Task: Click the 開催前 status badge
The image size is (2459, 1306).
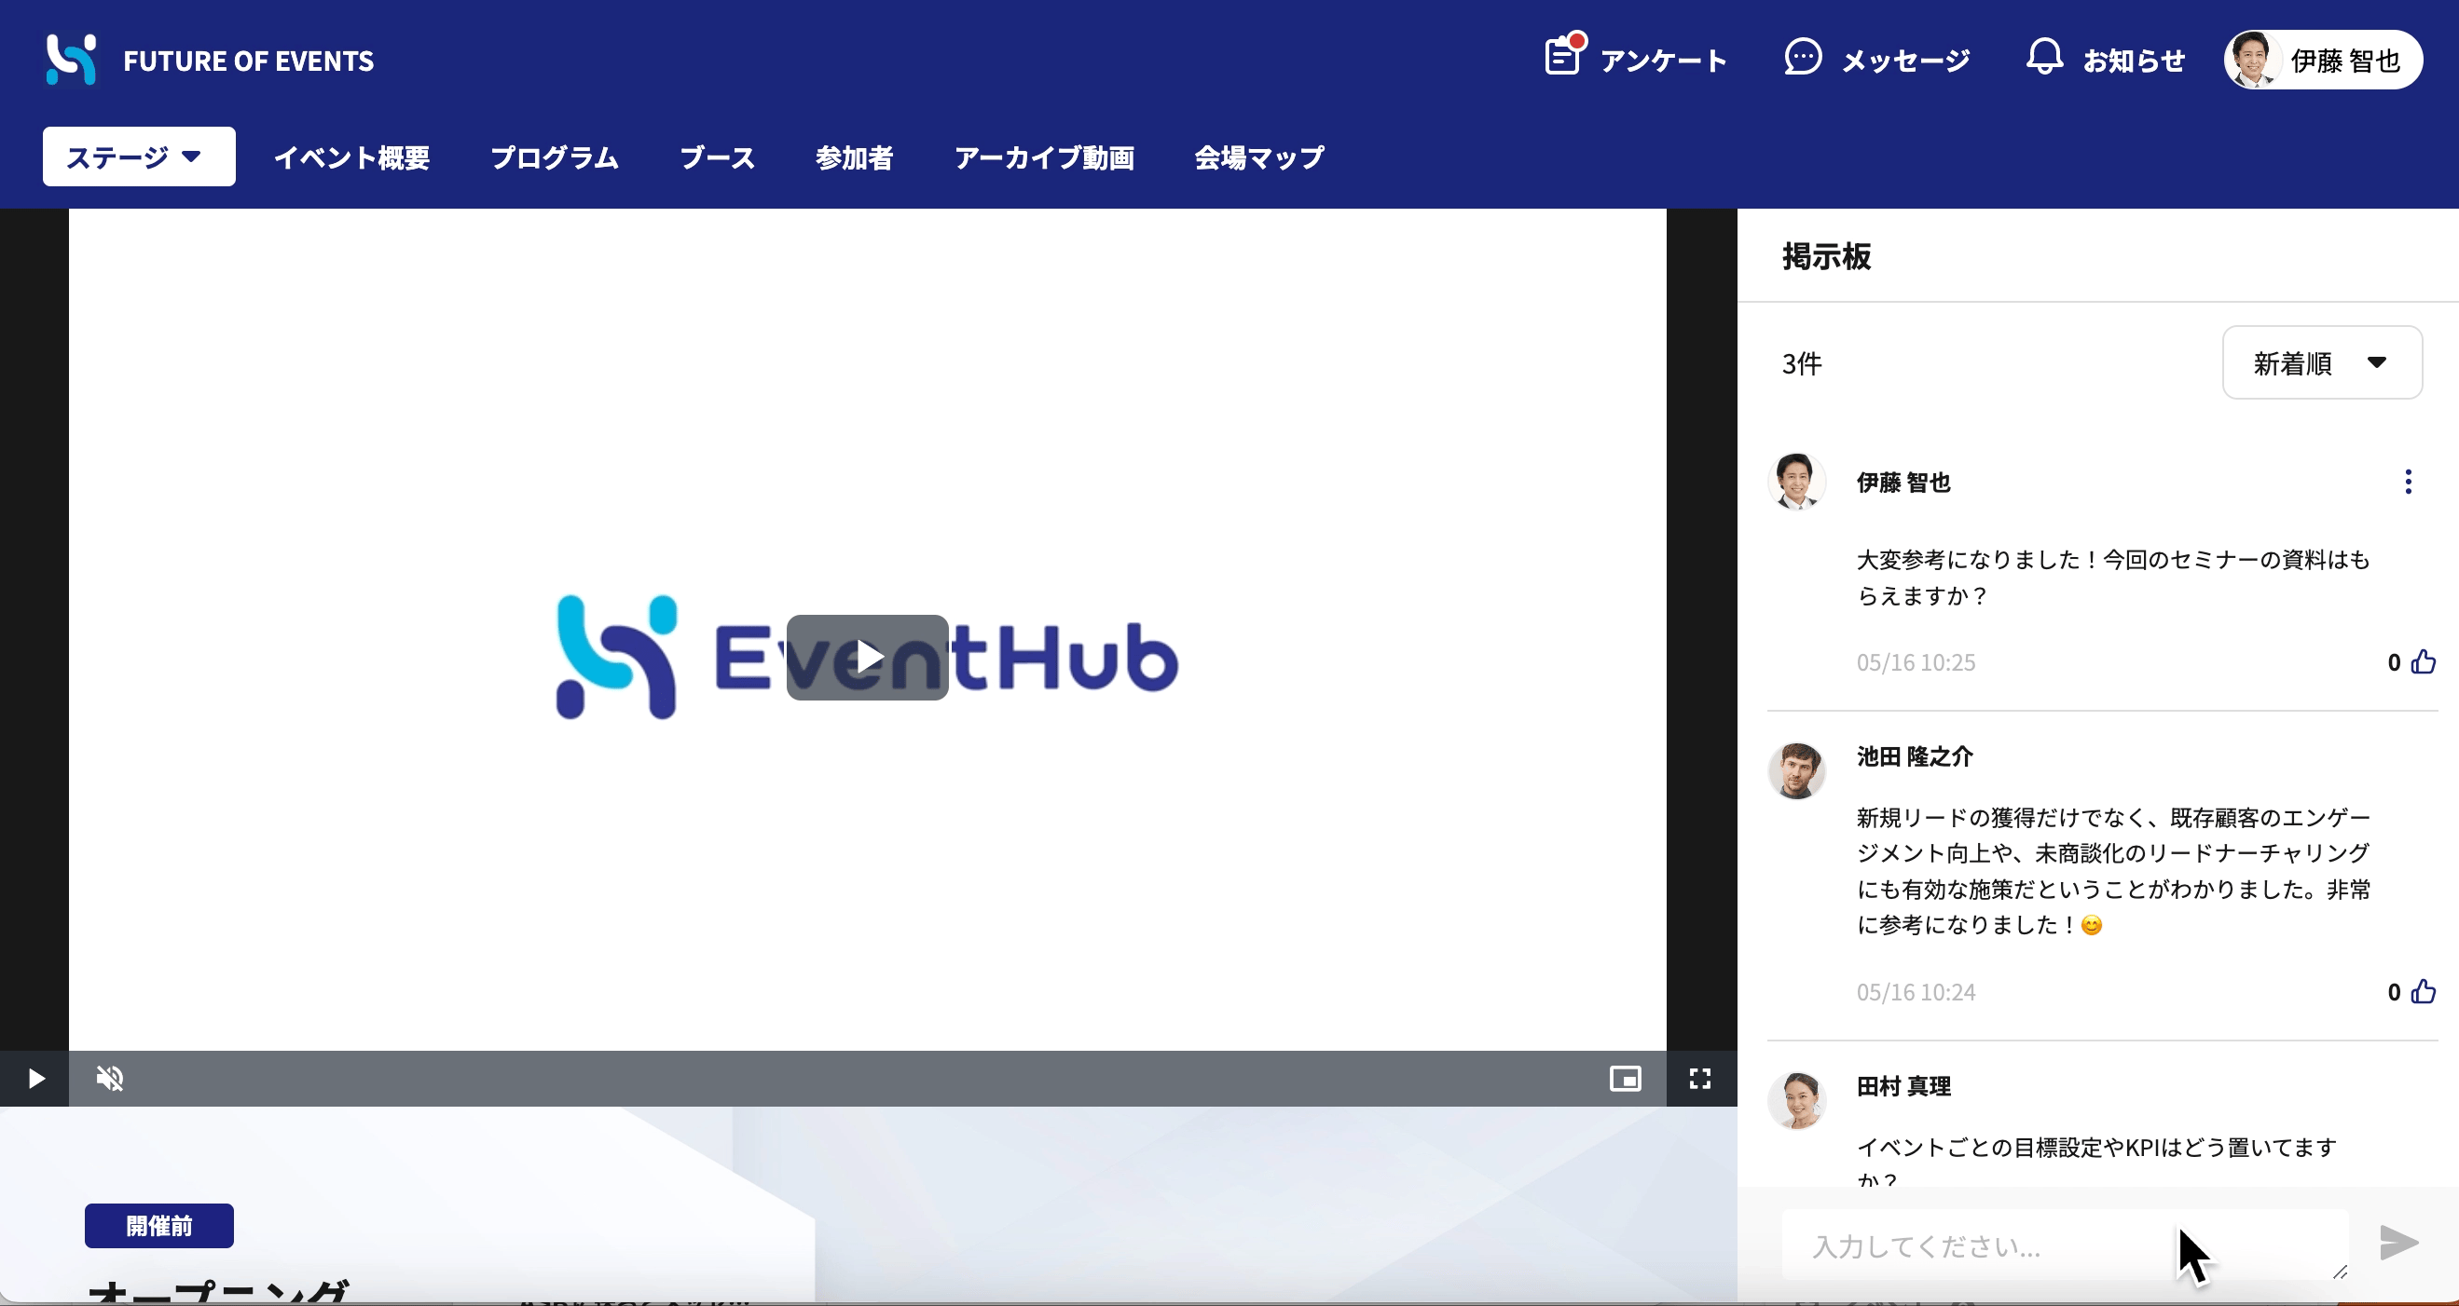Action: point(159,1226)
